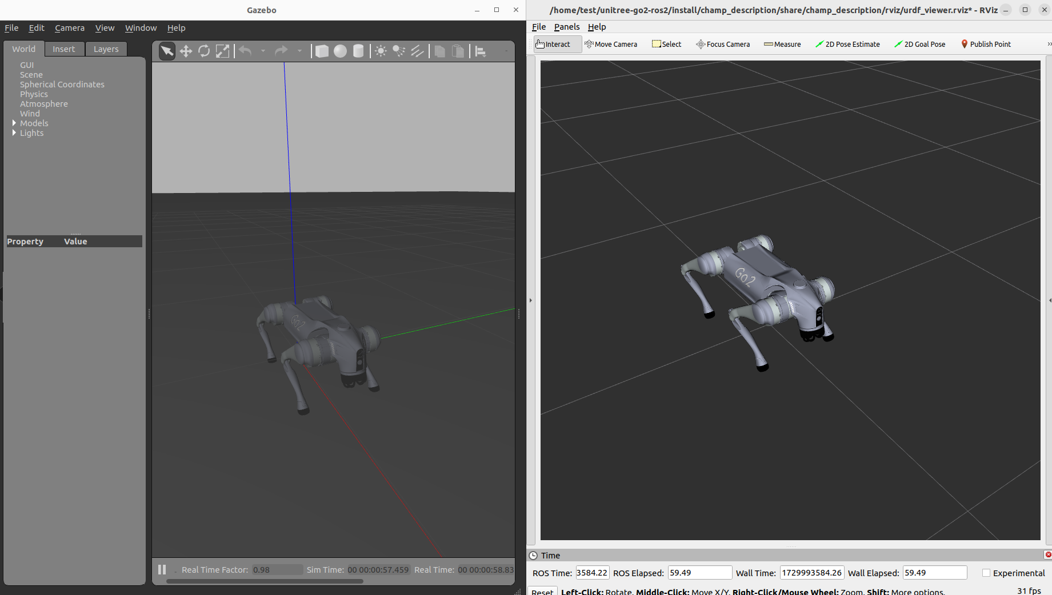Image resolution: width=1052 pixels, height=595 pixels.
Task: Open the RViz Help menu
Action: coord(597,27)
